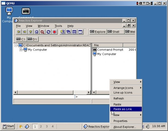Switch to virtual desktop 1

[35, 127]
